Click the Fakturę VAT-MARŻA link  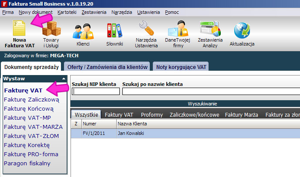click(33, 127)
